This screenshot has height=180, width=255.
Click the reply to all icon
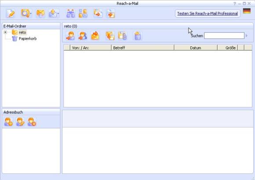coord(83,36)
